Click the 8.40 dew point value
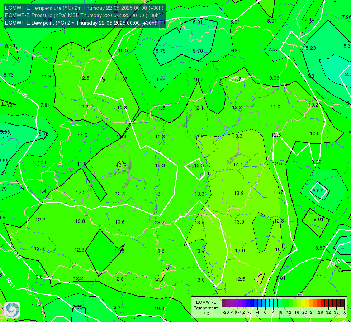 point(10,46)
